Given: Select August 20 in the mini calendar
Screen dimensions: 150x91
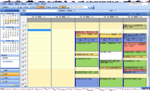Looking at the screenshot, I should pyautogui.click(x=10, y=22).
